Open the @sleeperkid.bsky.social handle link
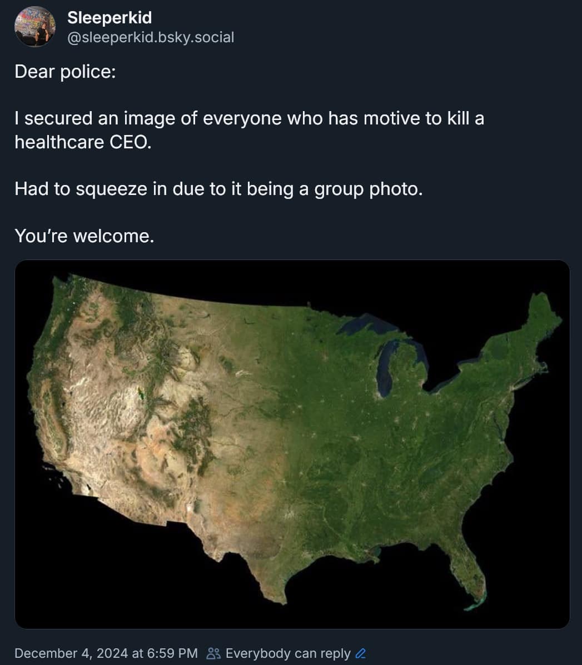The width and height of the screenshot is (582, 665). tap(151, 37)
